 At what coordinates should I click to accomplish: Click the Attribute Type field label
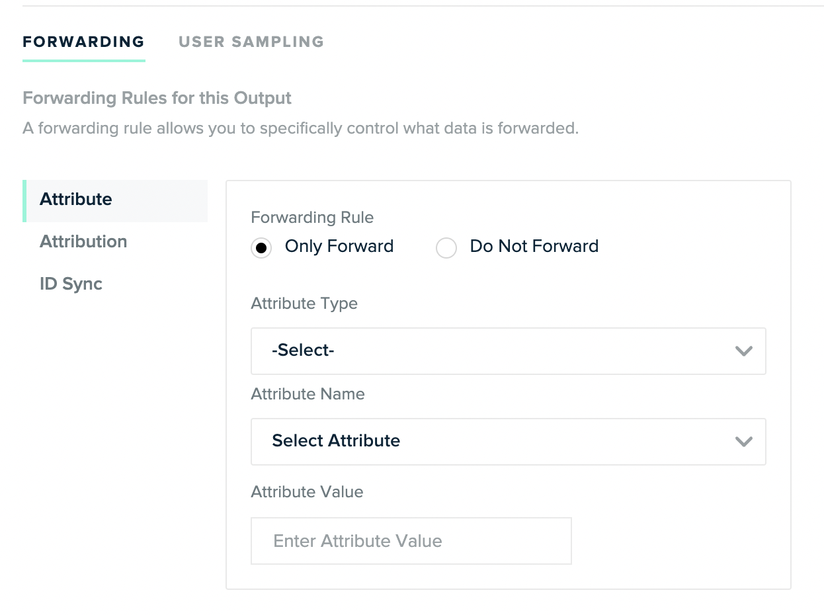pyautogui.click(x=304, y=303)
